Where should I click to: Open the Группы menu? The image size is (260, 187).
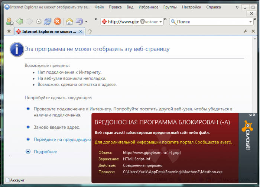click(x=170, y=7)
